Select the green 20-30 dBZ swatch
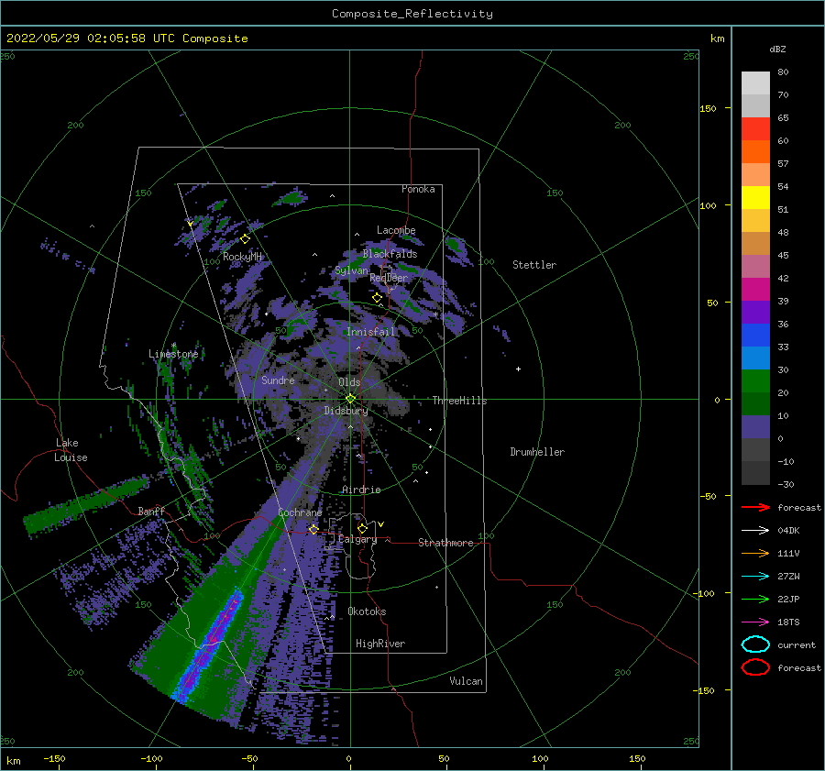 coord(755,381)
